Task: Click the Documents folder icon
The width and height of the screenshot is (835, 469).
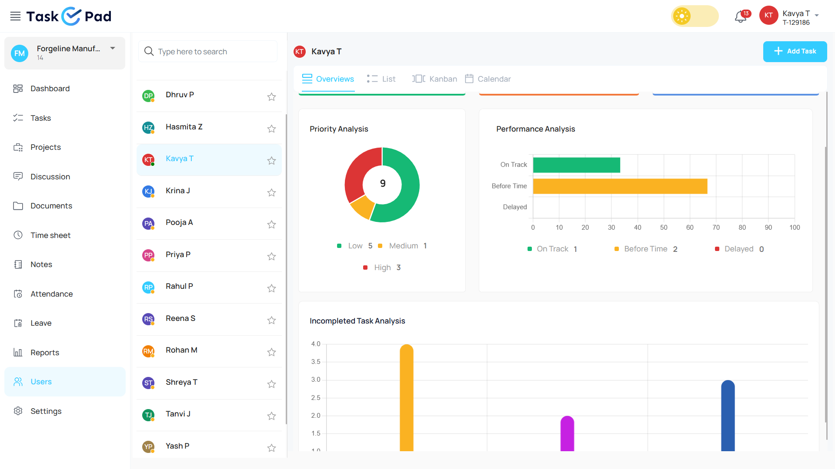Action: 18,206
